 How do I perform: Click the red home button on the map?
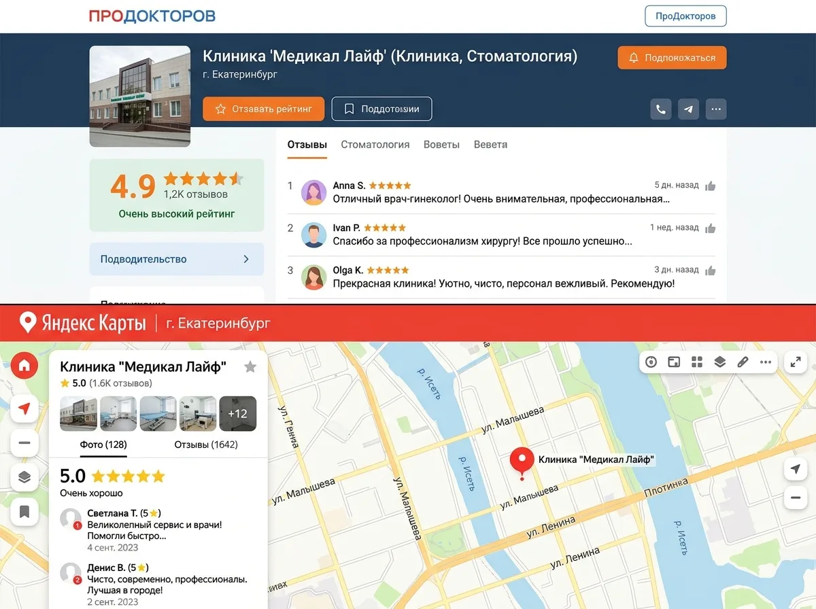pyautogui.click(x=24, y=366)
